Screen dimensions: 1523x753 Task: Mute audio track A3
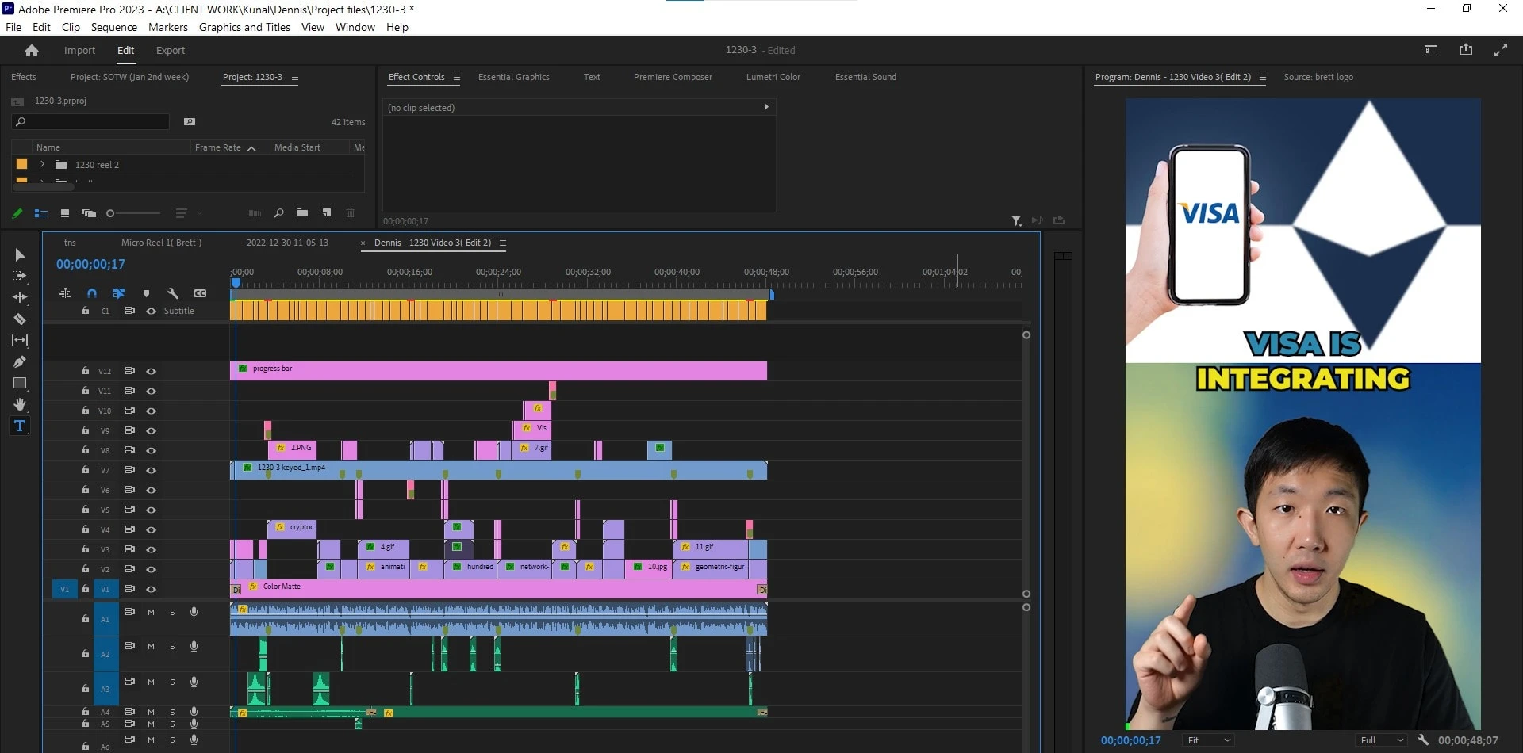tap(151, 682)
